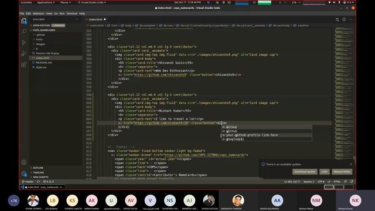The width and height of the screenshot is (375, 211).
Task: Open README.md in explorer
Action: 56,63
